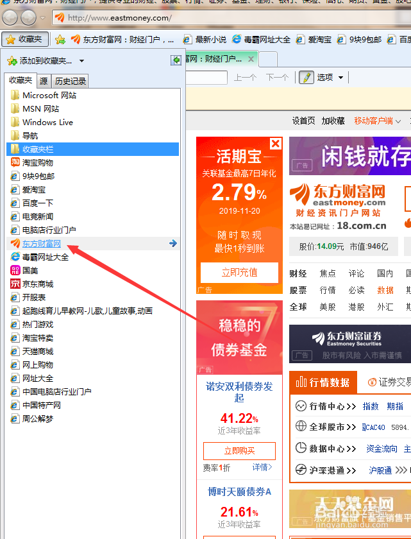Open 资金流向 link beside 数据中心
This screenshot has width=411, height=539.
tap(382, 449)
